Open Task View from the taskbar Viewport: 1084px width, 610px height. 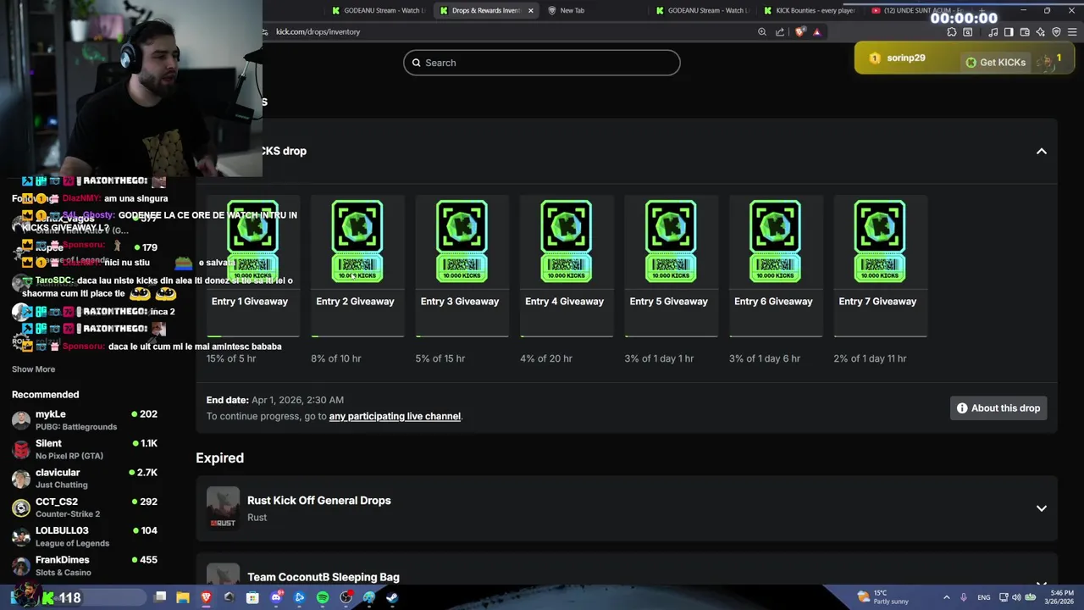(x=160, y=597)
